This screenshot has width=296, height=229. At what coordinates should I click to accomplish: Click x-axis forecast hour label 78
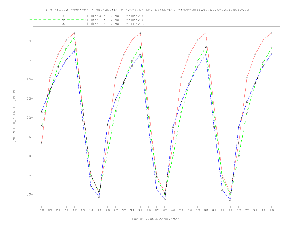coord(255,210)
